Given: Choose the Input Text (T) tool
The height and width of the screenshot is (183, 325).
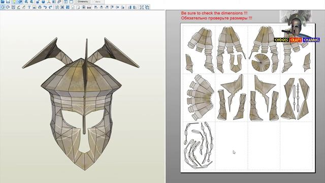Looking at the screenshot, I should (29, 7).
